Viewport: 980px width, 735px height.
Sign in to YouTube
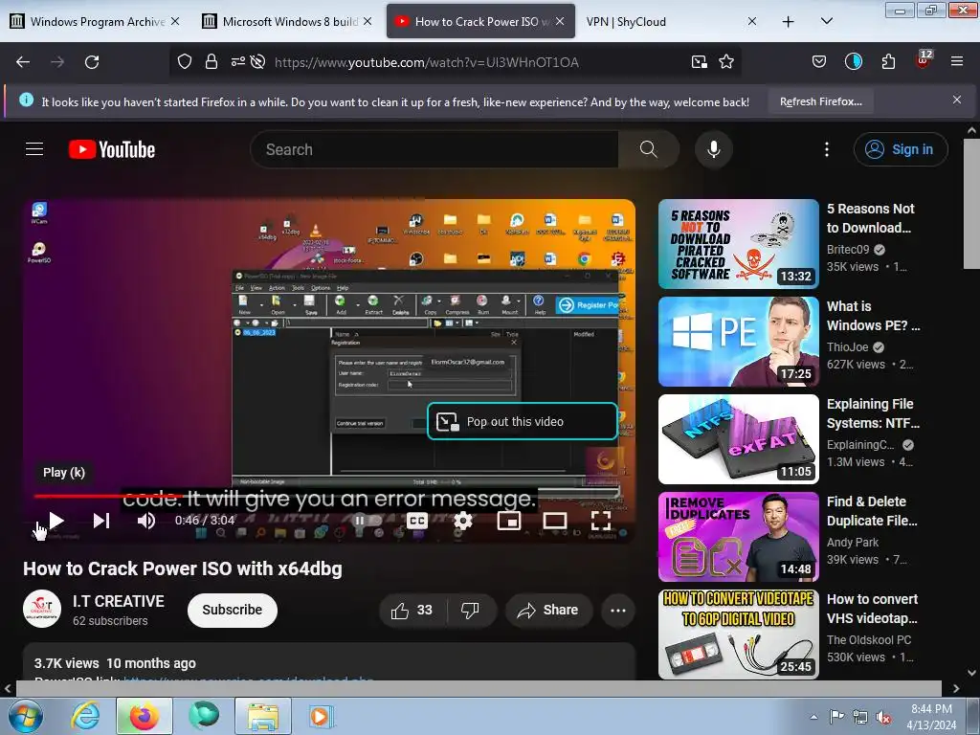tap(901, 149)
